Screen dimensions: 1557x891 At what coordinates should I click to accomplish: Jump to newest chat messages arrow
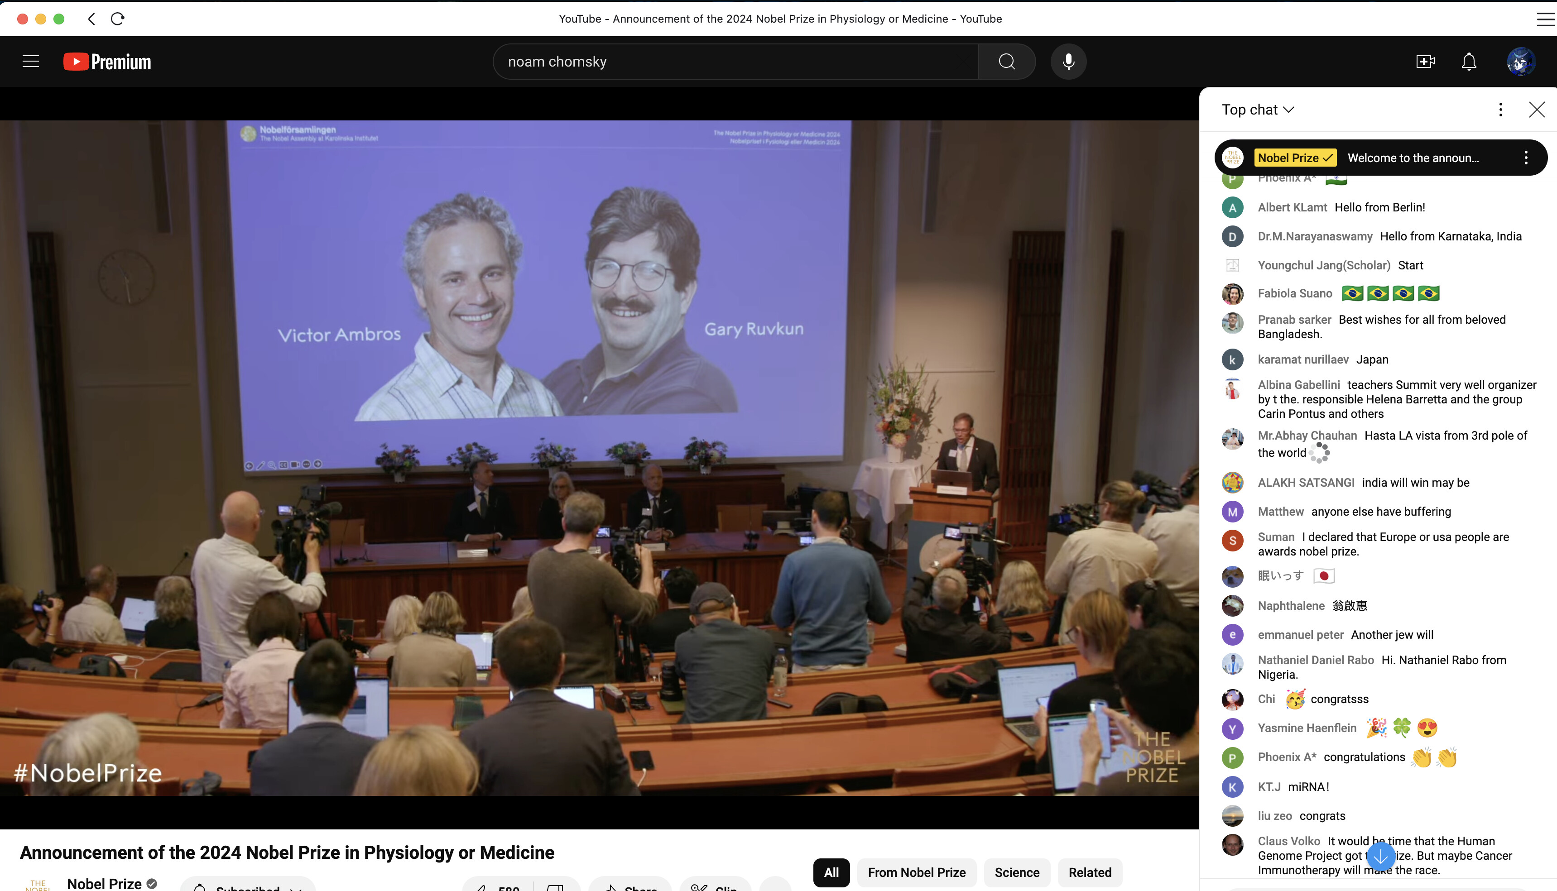coord(1380,857)
